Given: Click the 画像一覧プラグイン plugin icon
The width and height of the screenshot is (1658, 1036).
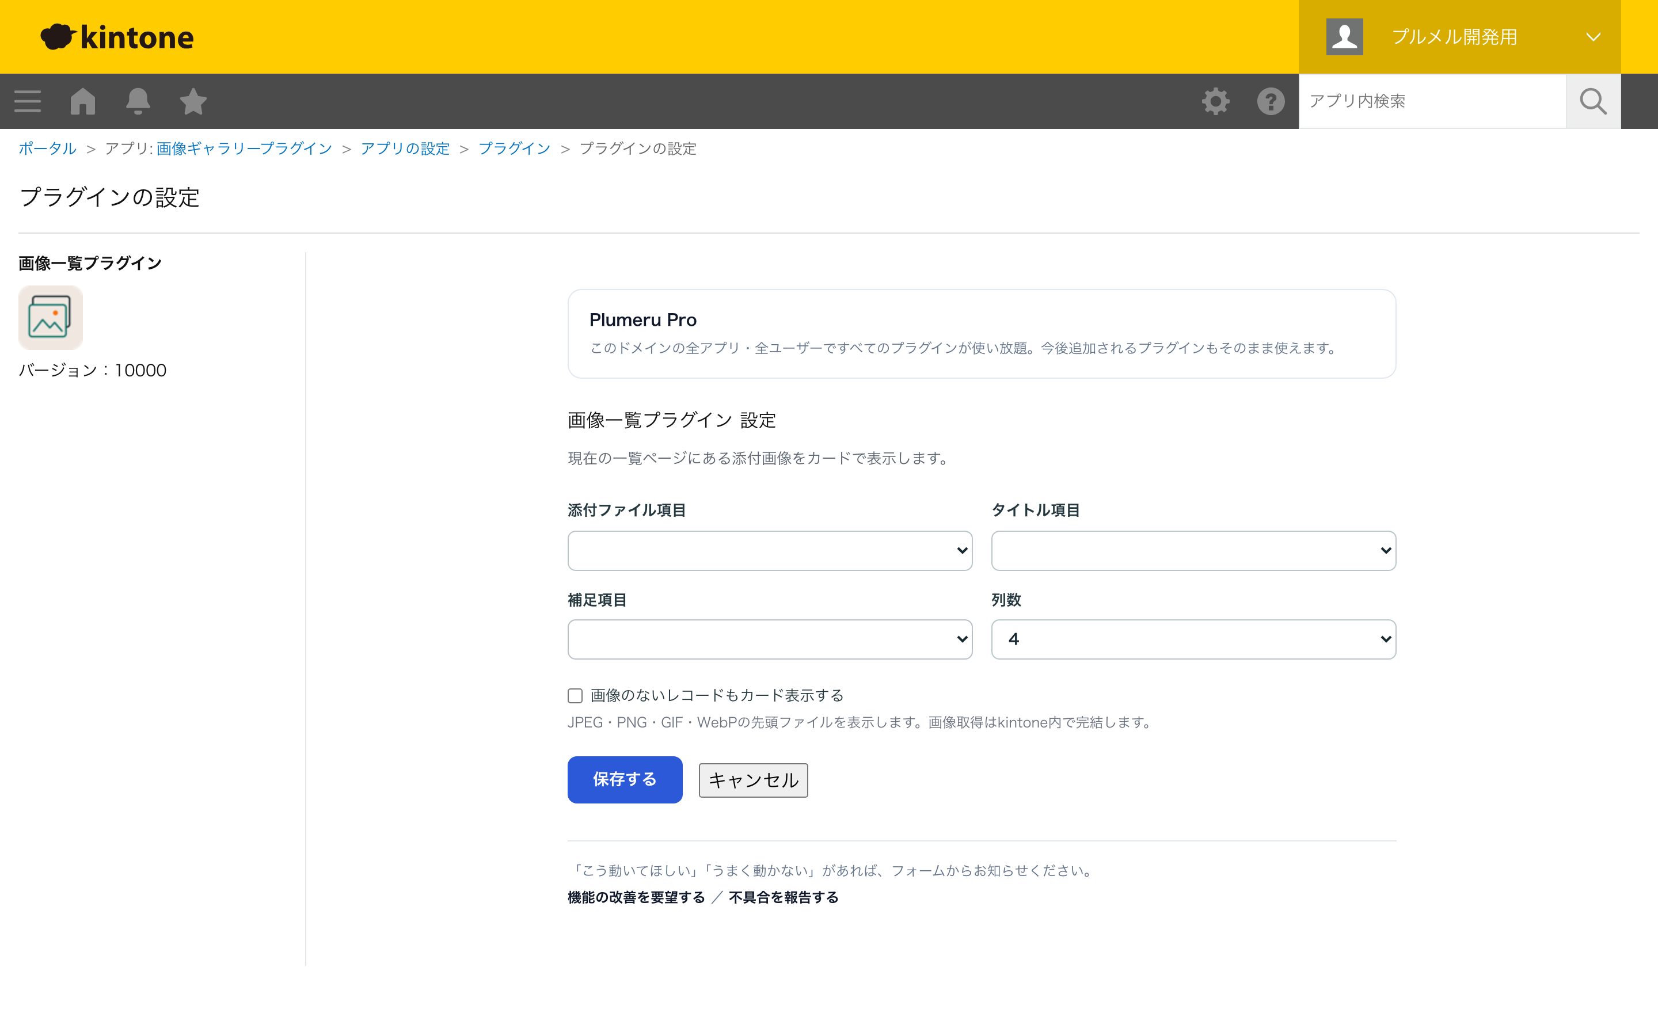Looking at the screenshot, I should pos(51,318).
